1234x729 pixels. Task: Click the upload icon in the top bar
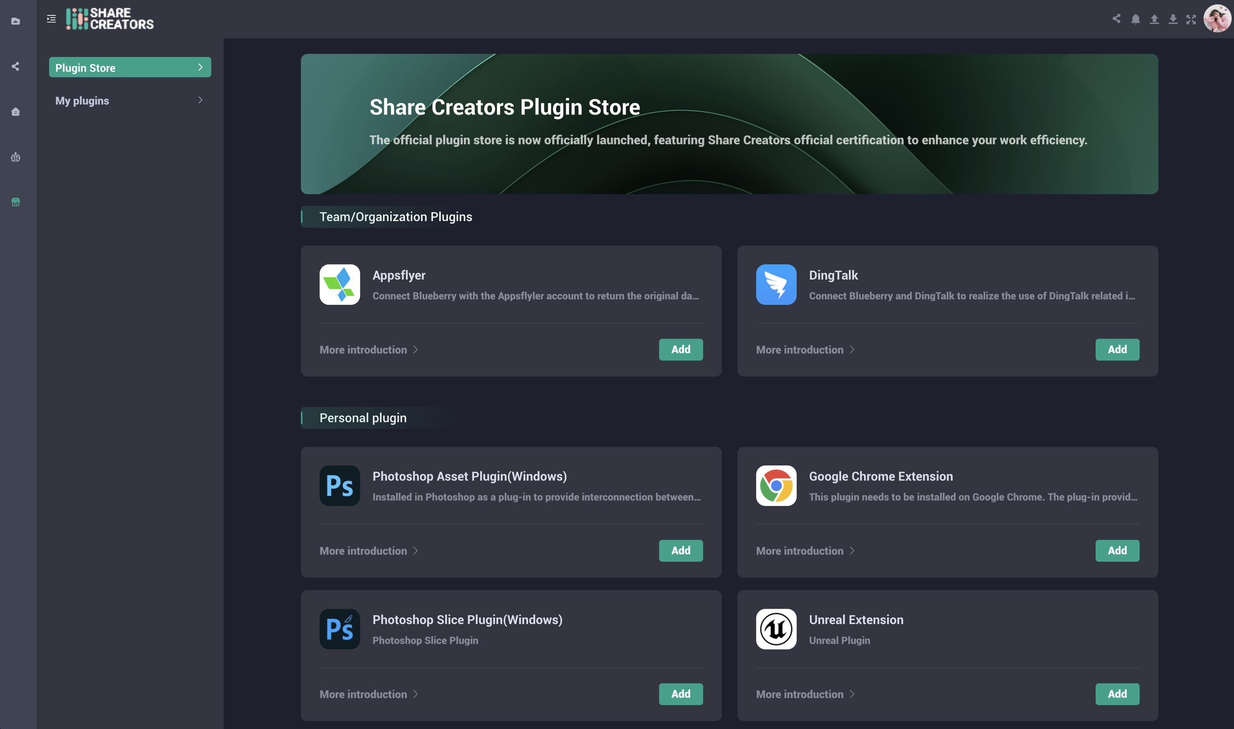[1154, 19]
